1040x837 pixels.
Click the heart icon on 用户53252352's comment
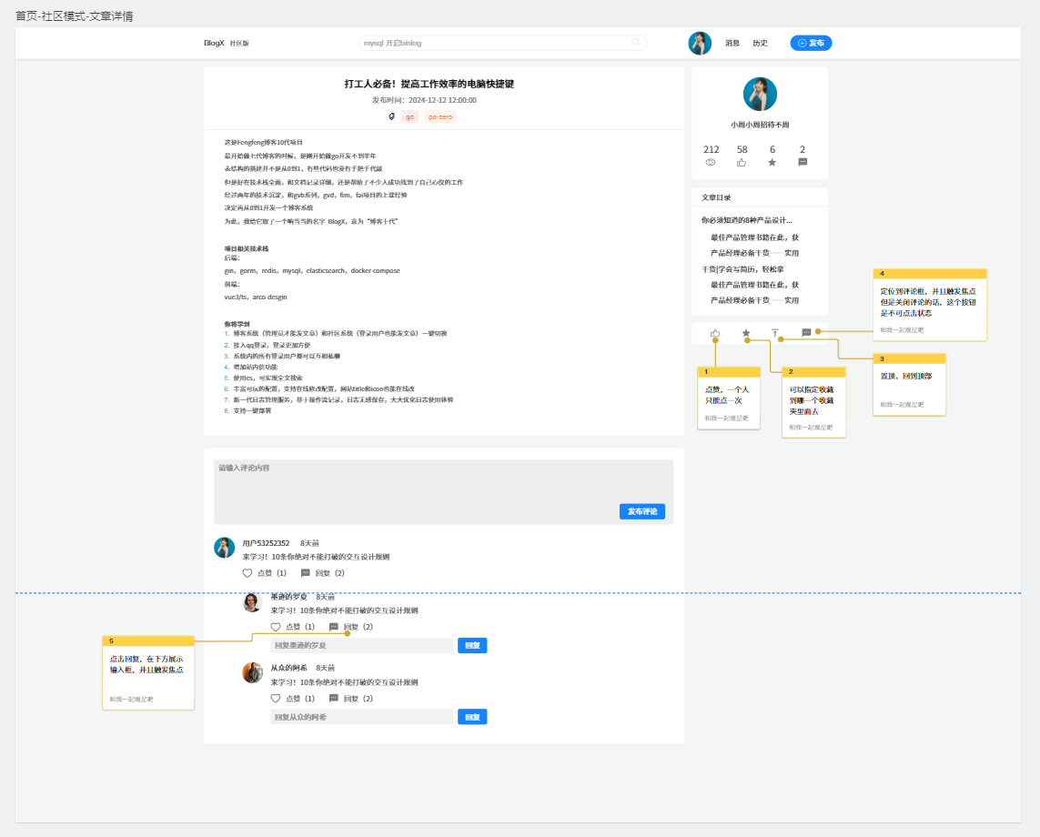(247, 573)
